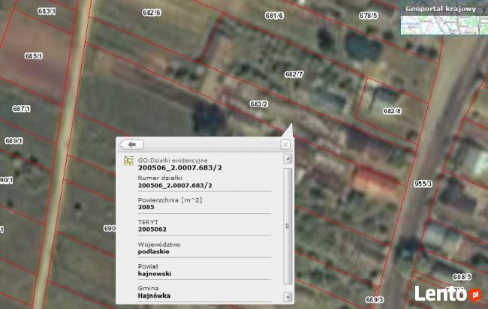Click the Gmina value Hajnówka
488x309 pixels.
click(x=155, y=295)
